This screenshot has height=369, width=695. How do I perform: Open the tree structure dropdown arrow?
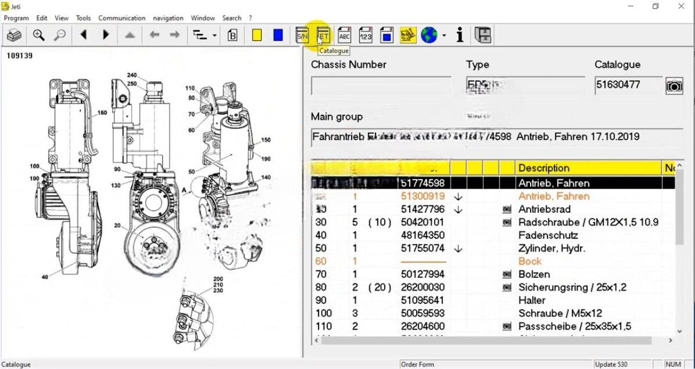[214, 35]
